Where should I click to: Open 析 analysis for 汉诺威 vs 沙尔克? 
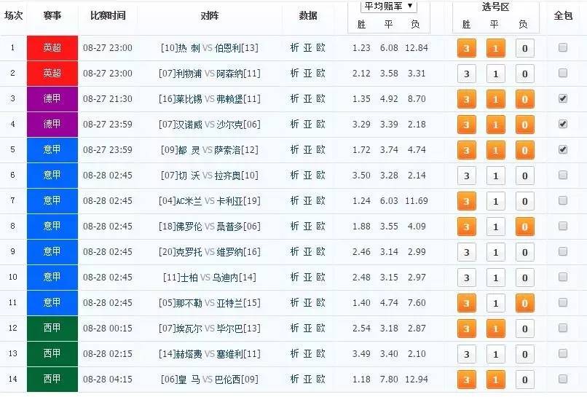pos(295,124)
